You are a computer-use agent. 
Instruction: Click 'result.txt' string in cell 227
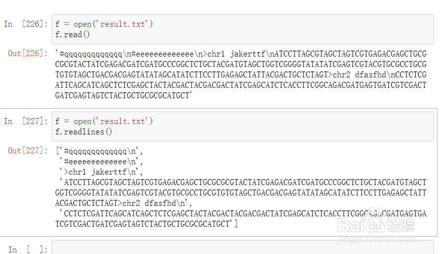(122, 121)
